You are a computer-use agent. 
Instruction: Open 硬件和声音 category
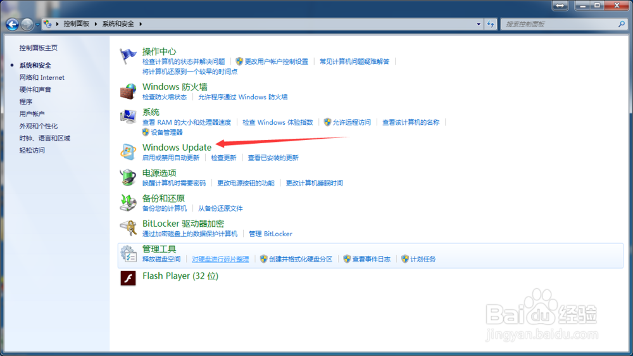[x=35, y=89]
